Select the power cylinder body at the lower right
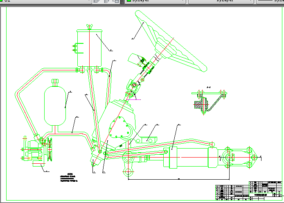The width and height of the screenshot is (284, 203). coord(190,158)
